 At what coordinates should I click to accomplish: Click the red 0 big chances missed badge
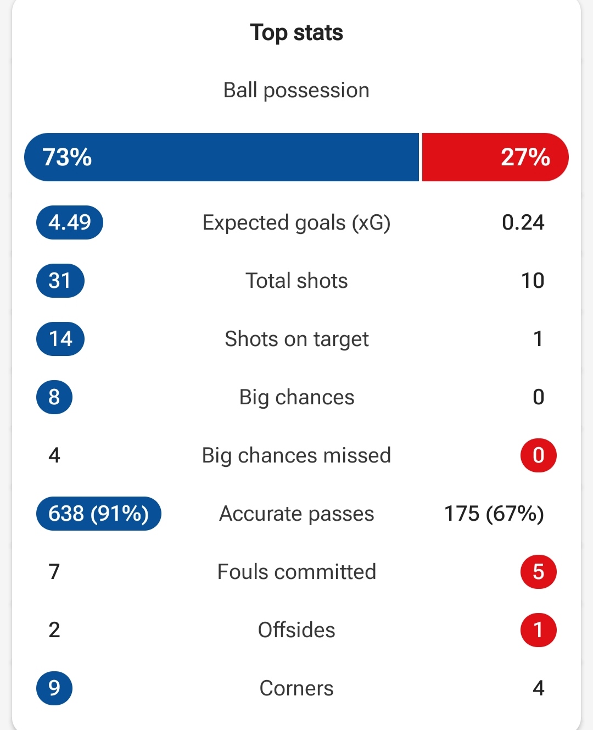539,455
